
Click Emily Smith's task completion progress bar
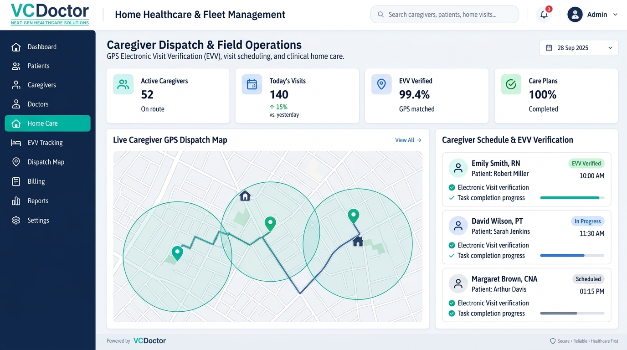coord(572,198)
